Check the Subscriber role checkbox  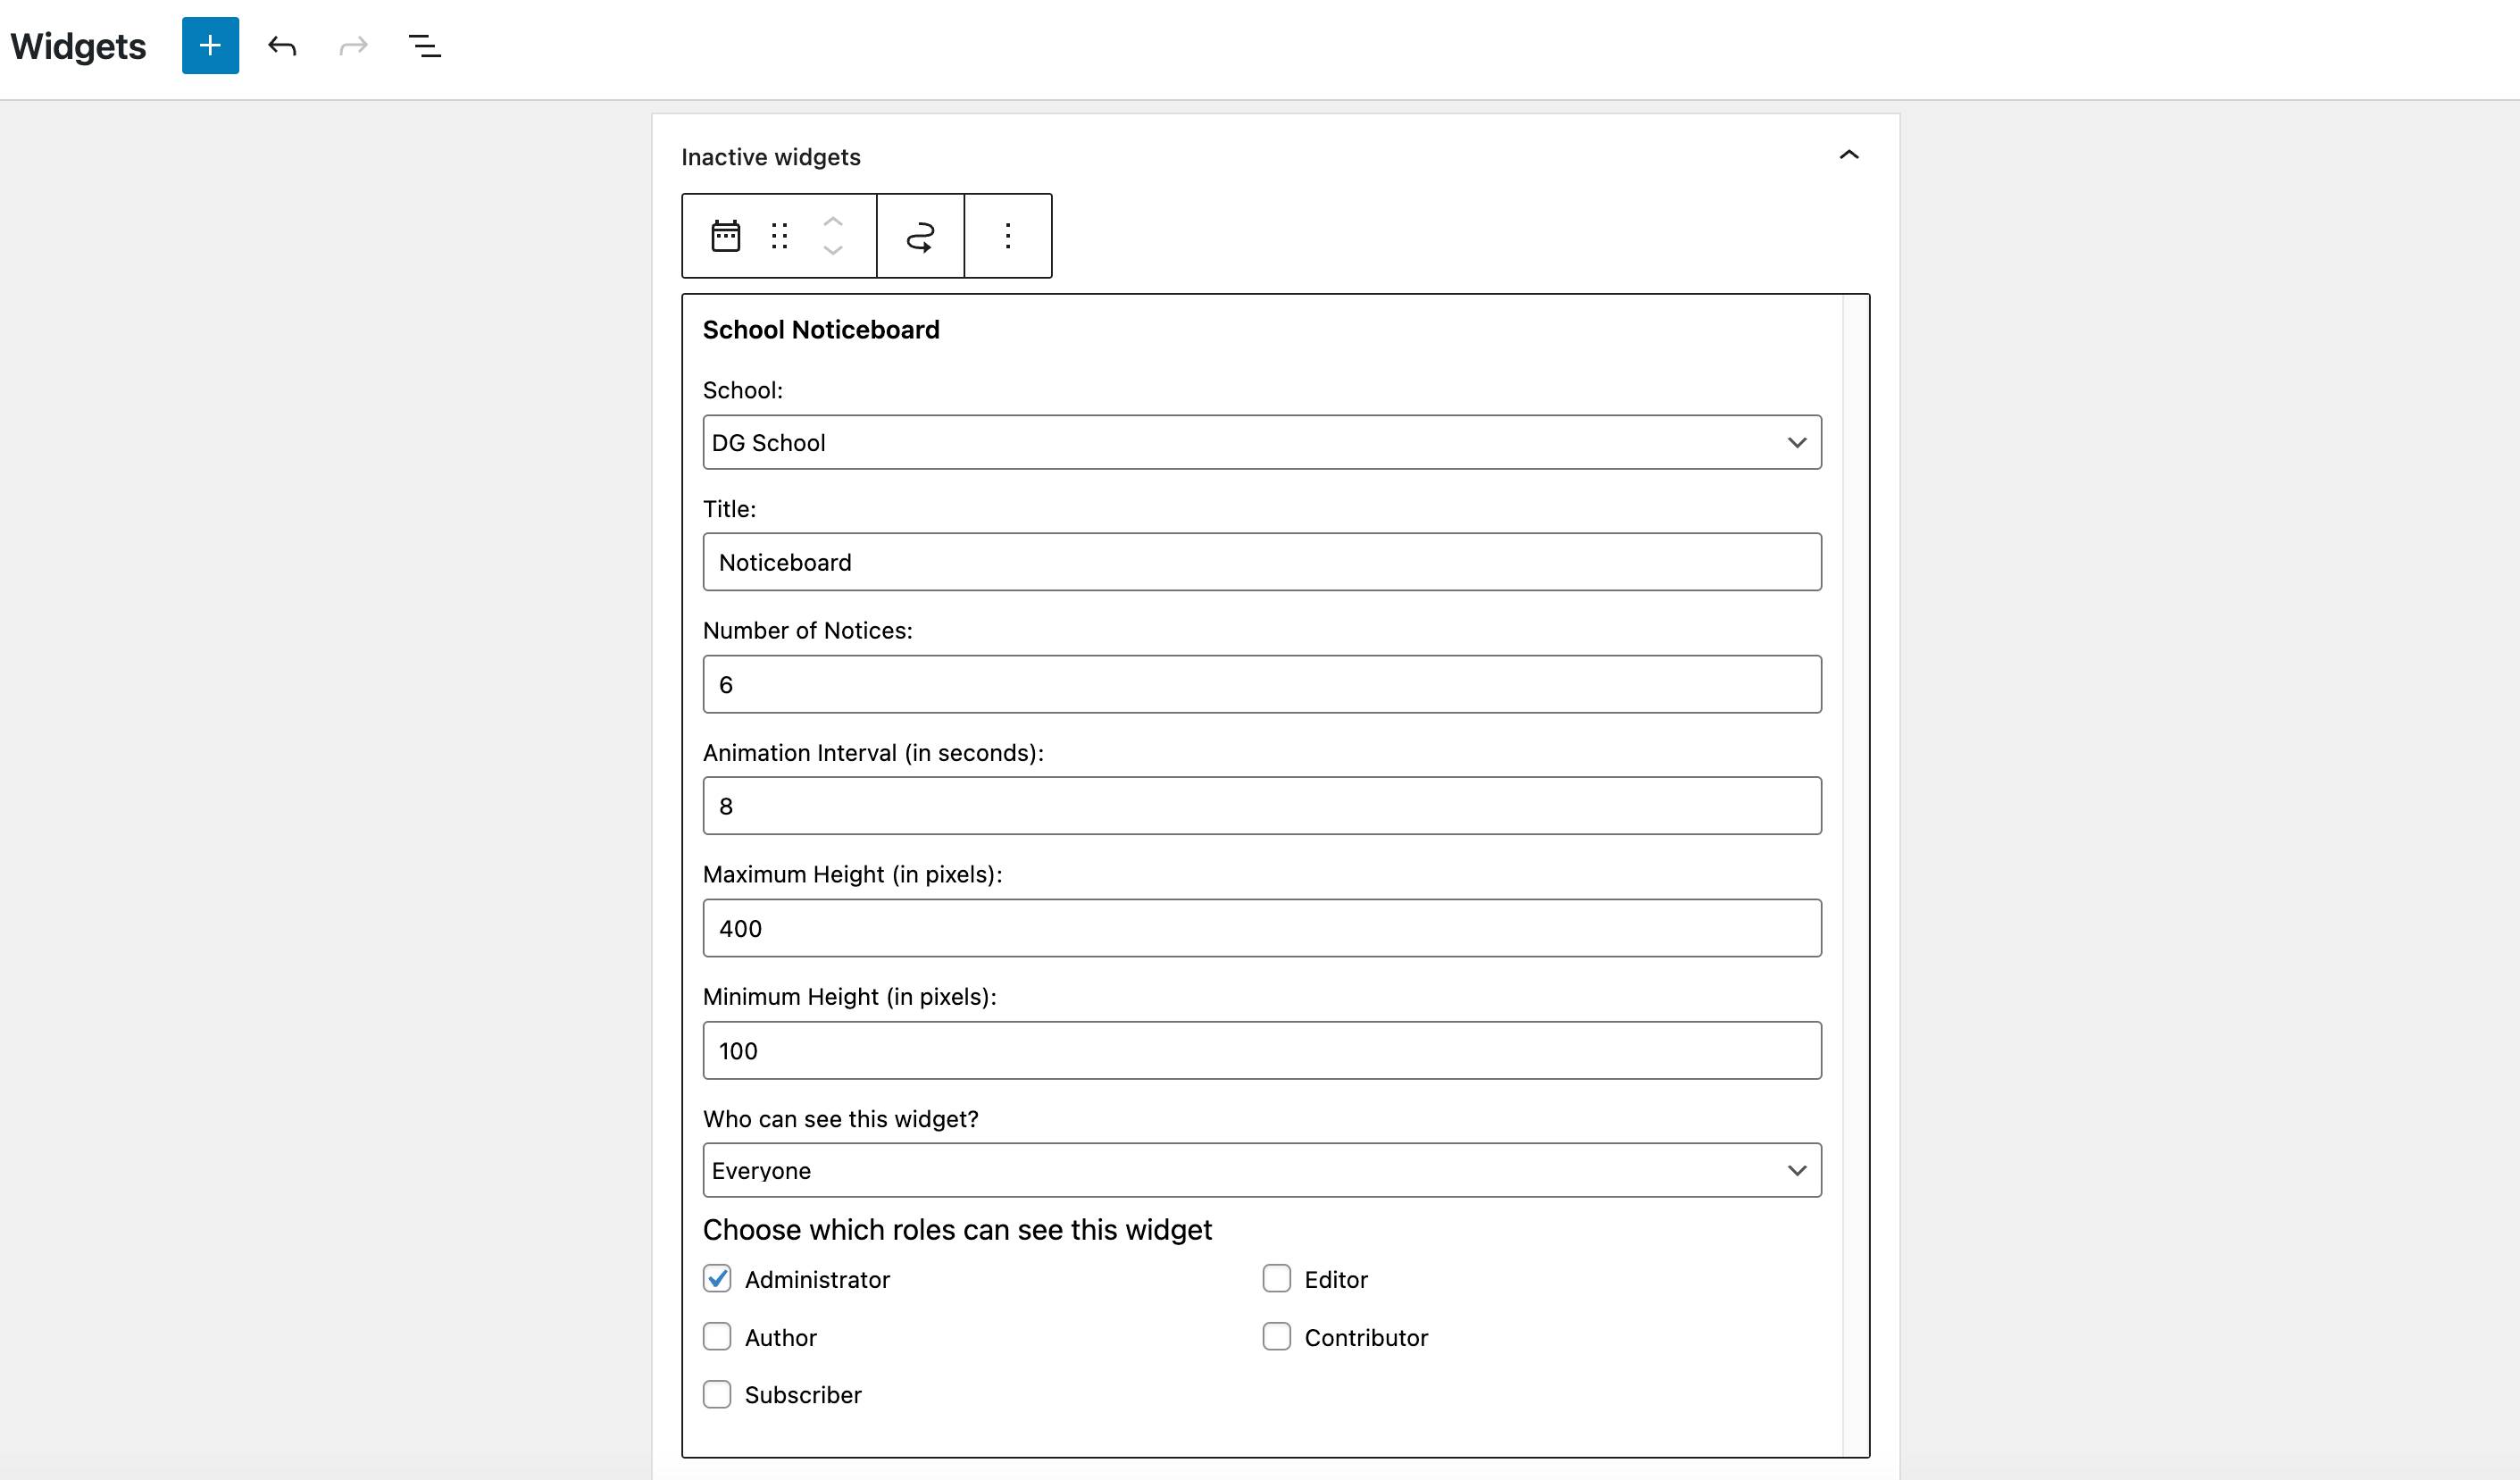coord(717,1395)
